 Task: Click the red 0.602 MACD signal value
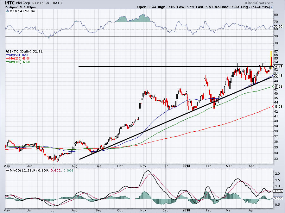click(55, 171)
